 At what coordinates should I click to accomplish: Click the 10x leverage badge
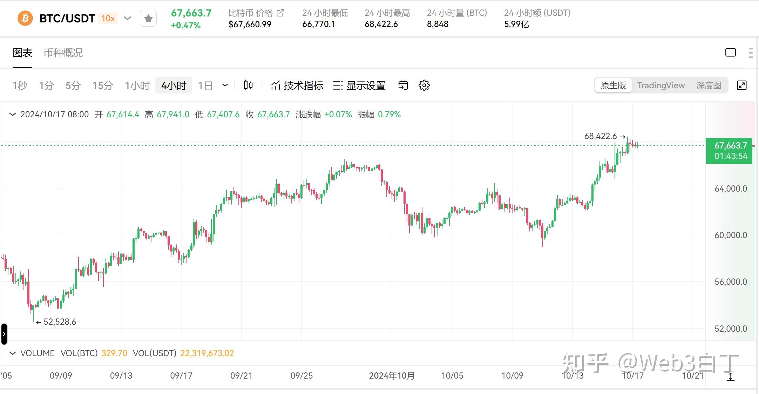tap(108, 18)
